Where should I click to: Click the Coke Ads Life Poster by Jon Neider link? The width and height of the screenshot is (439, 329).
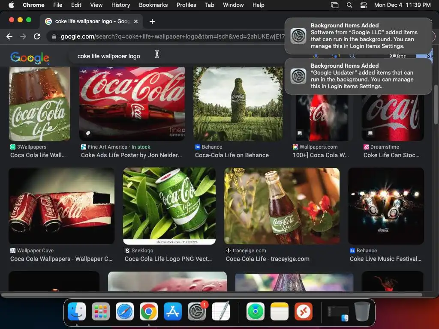pos(131,155)
